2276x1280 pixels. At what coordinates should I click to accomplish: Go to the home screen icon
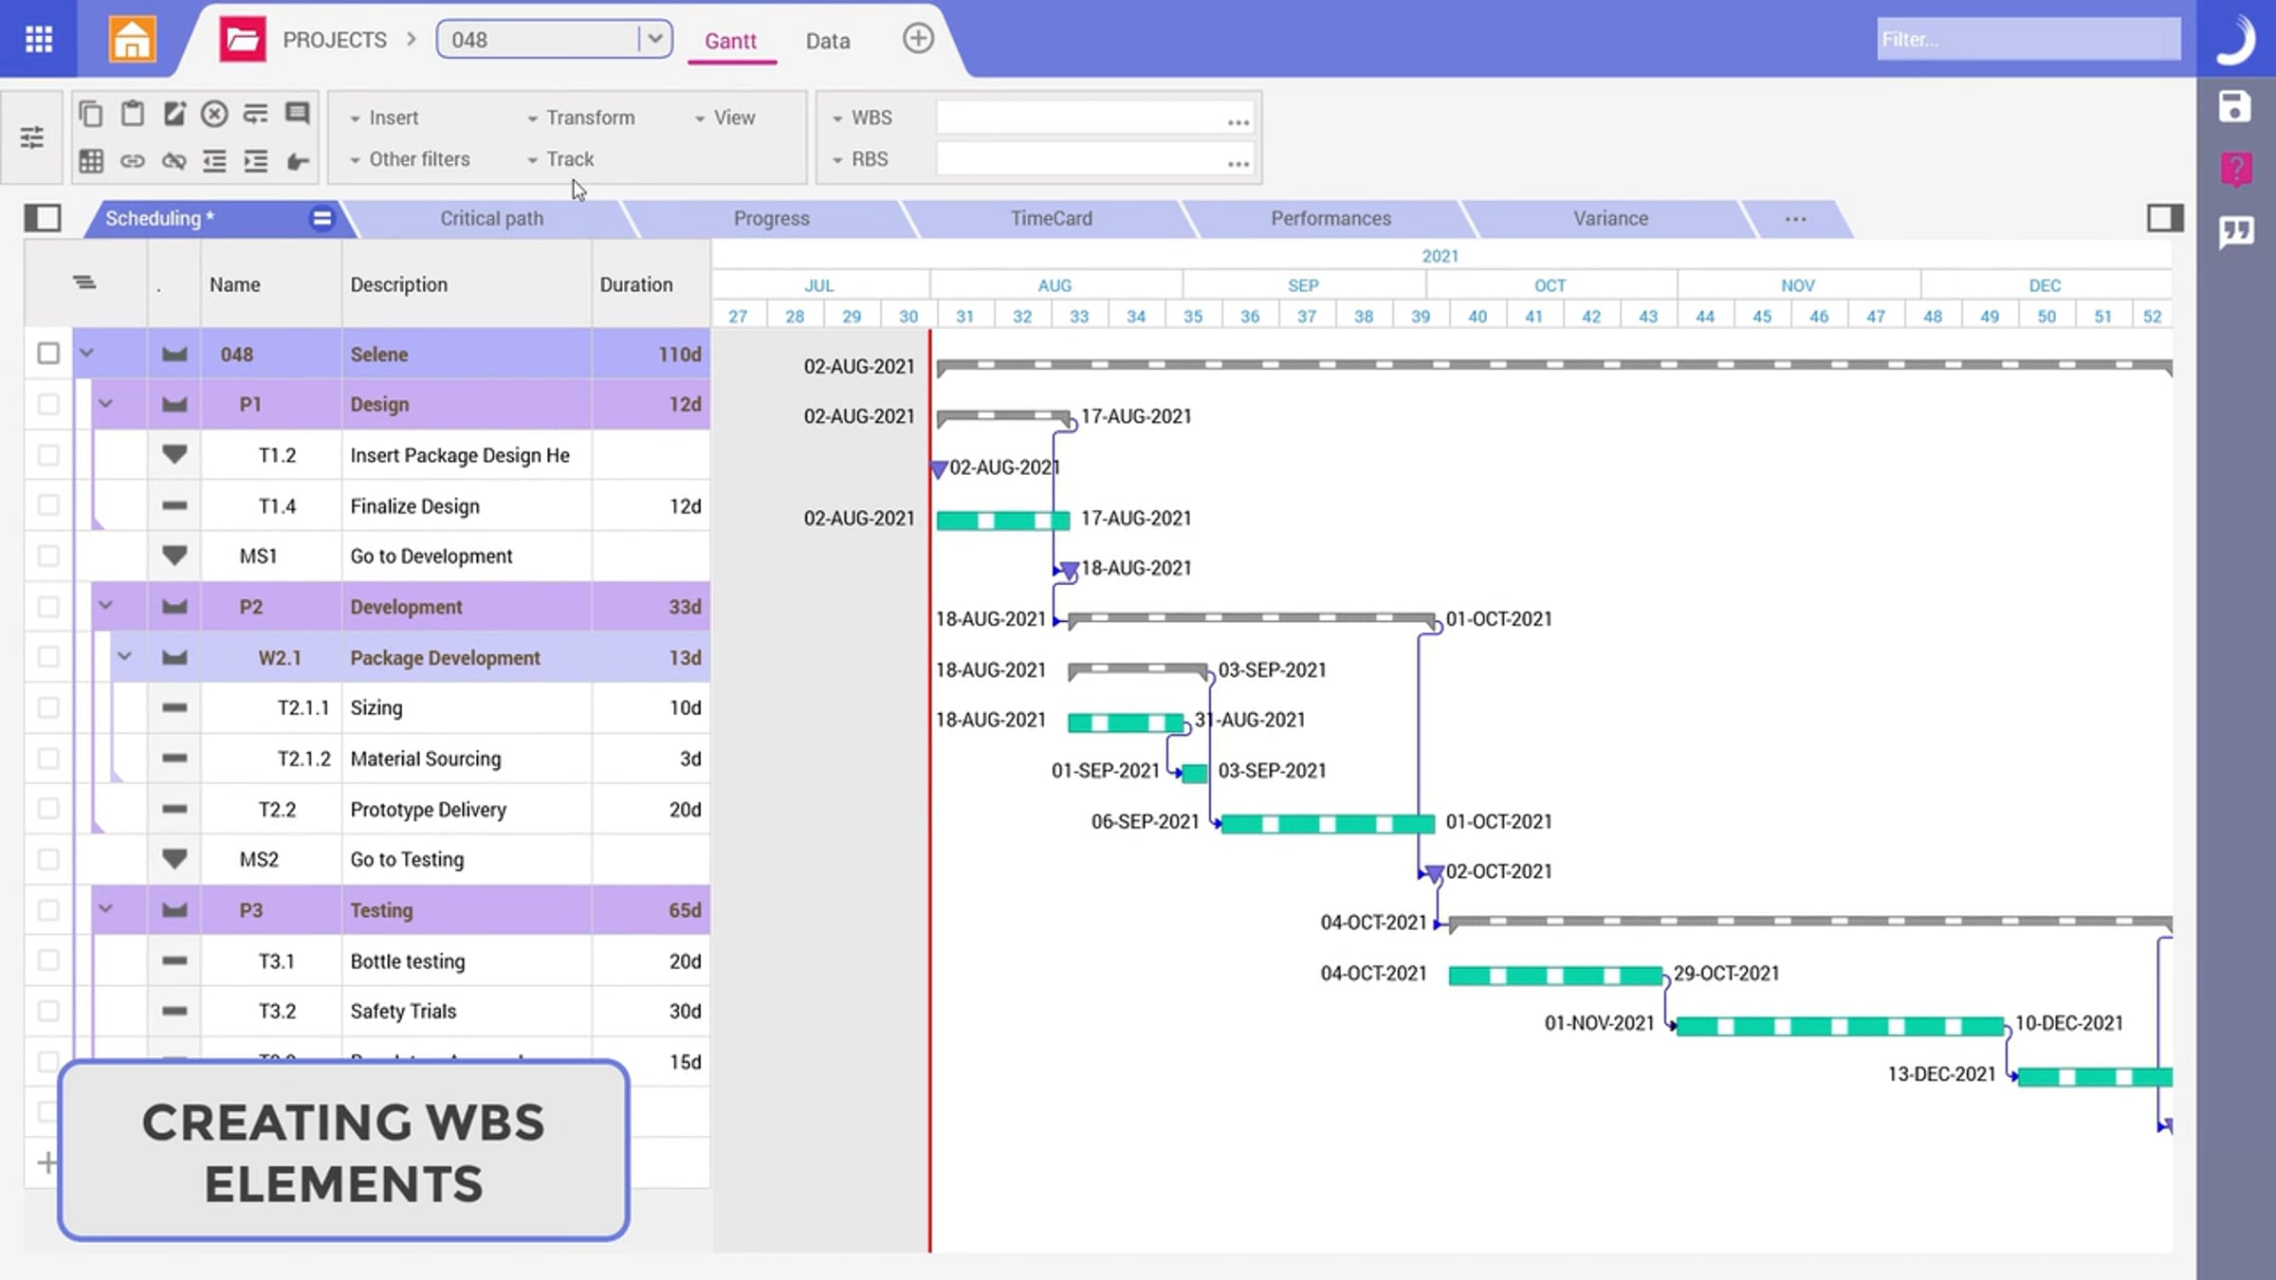click(x=132, y=39)
